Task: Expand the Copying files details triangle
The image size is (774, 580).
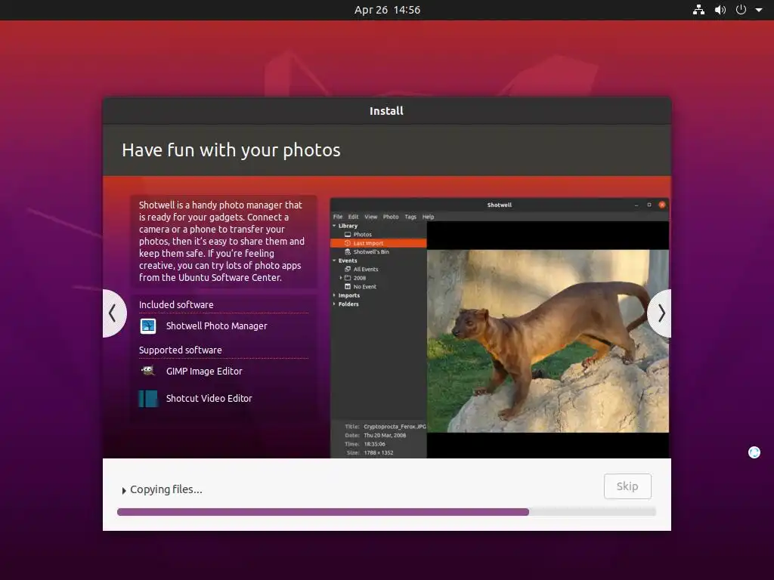Action: (x=124, y=490)
